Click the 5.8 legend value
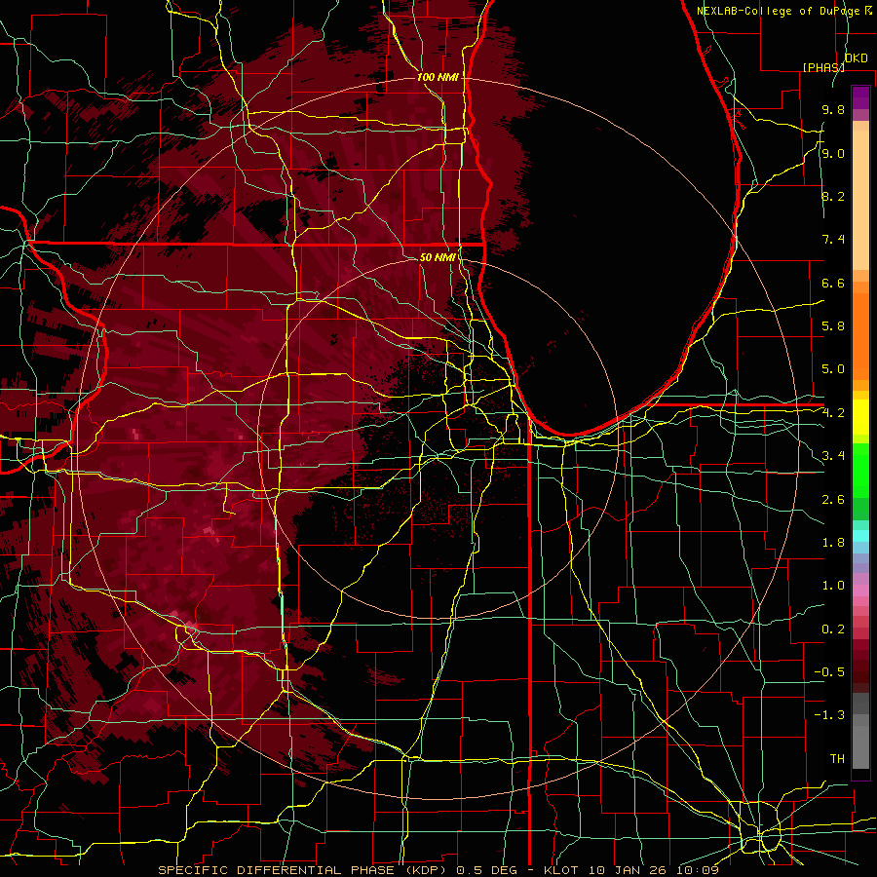 [x=833, y=326]
